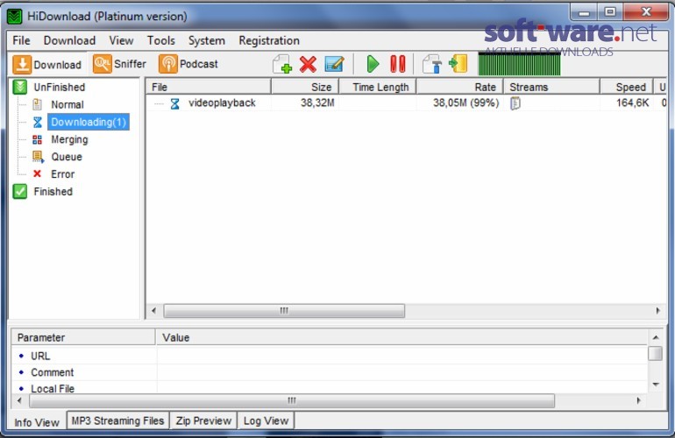675x438 pixels.
Task: Click the hourglass icon beside videoplayback
Action: point(174,103)
